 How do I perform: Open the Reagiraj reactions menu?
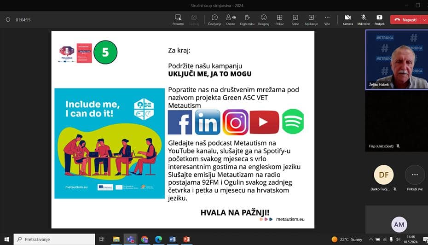pos(264,20)
